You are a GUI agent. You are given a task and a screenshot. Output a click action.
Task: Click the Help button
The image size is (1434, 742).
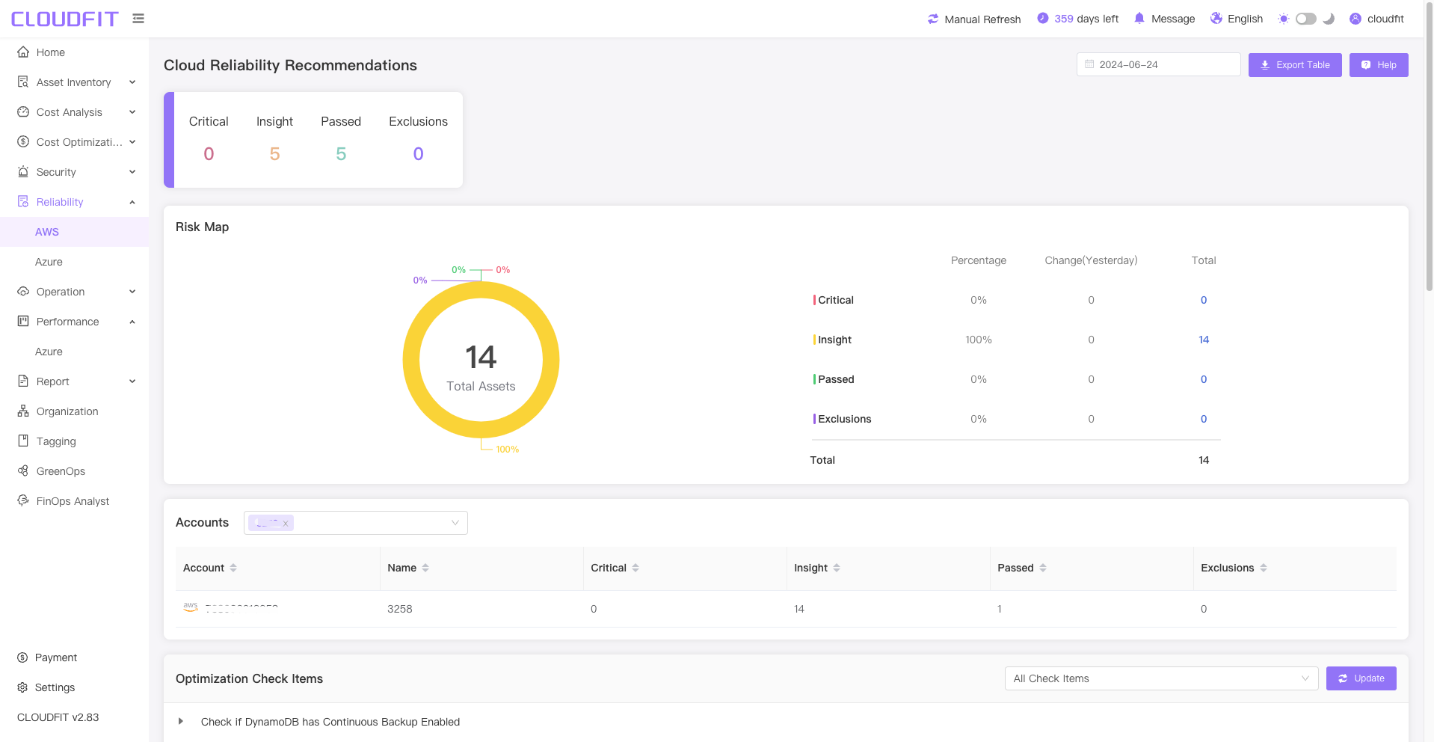tap(1379, 65)
